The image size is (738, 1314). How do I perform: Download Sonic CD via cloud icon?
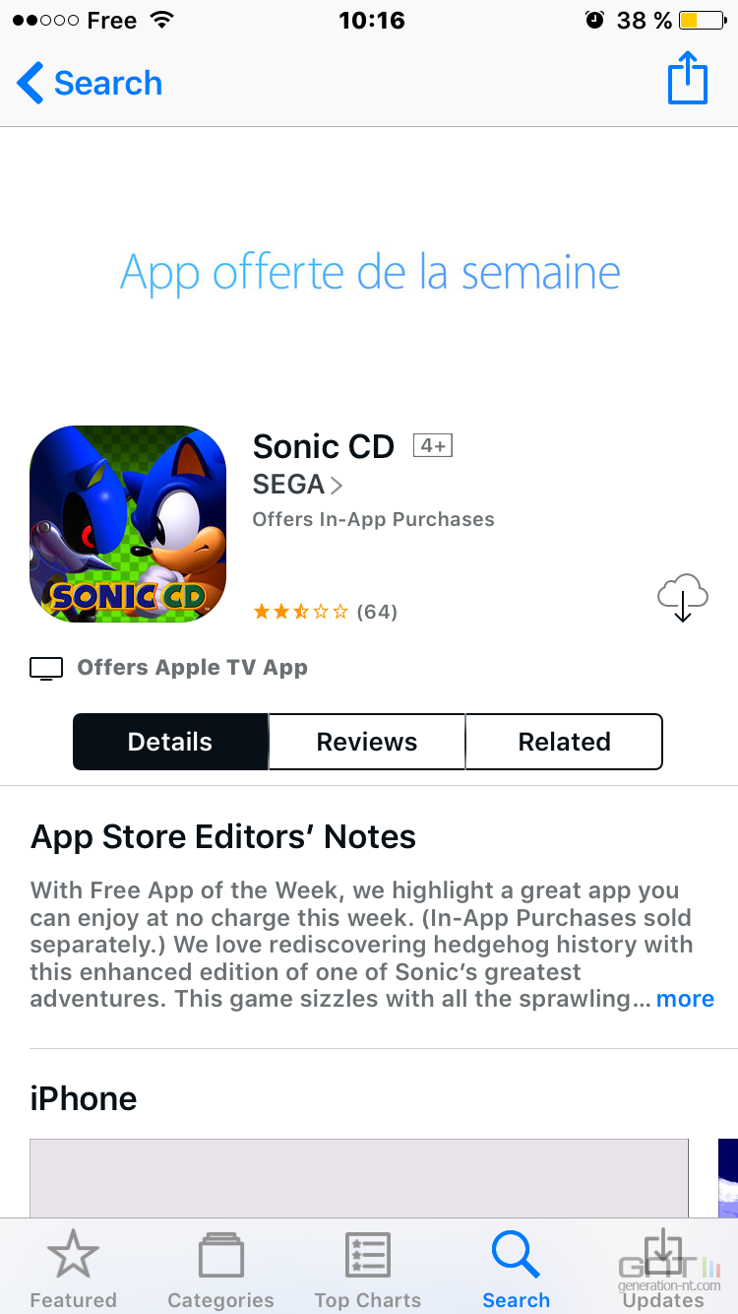click(682, 597)
